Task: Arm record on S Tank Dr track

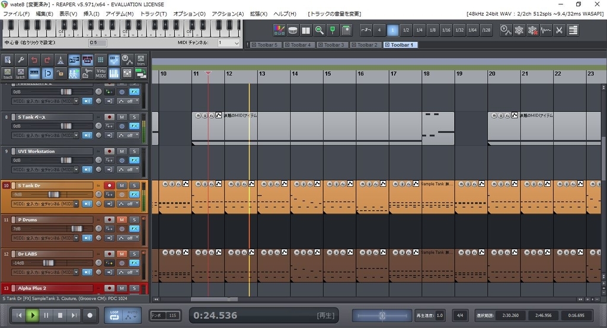Action: pos(110,186)
